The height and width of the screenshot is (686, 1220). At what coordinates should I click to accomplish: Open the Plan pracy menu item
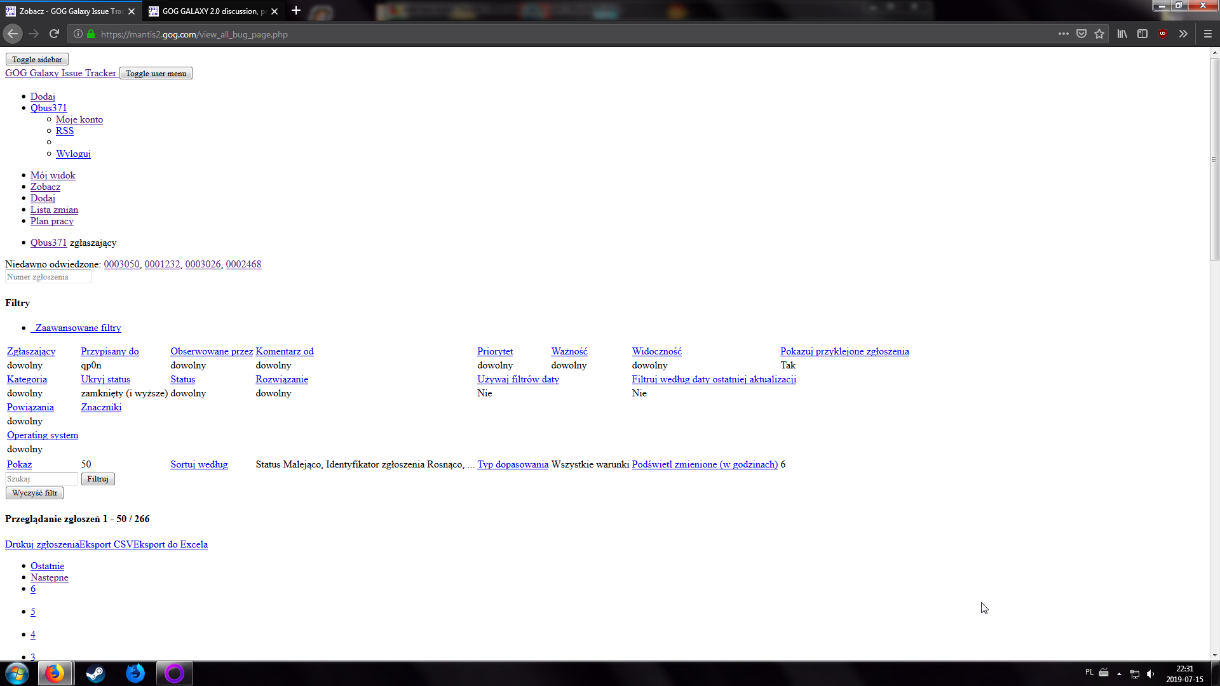(x=52, y=221)
